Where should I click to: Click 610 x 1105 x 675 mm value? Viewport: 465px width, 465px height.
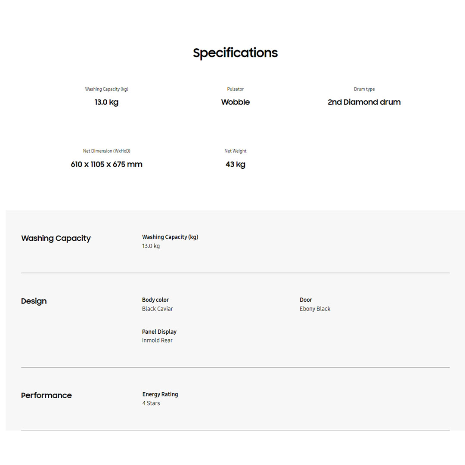pos(106,164)
